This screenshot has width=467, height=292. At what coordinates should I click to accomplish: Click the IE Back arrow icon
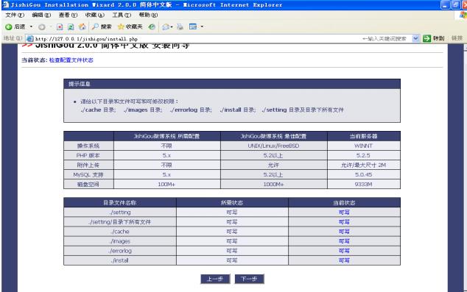pos(8,26)
